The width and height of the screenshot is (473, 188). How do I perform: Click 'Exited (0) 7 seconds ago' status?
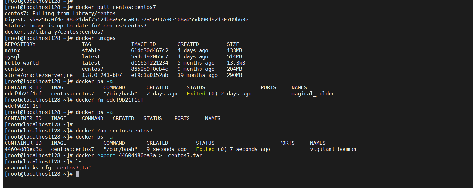[x=233, y=149]
